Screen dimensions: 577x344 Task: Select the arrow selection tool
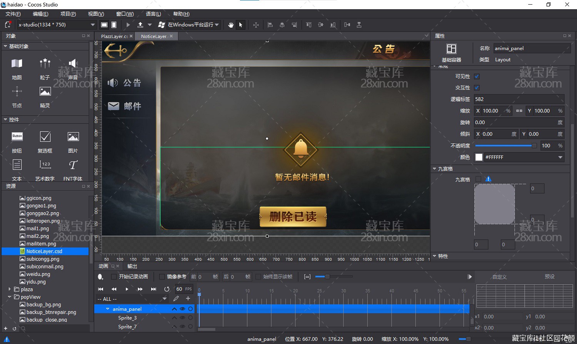tap(241, 25)
